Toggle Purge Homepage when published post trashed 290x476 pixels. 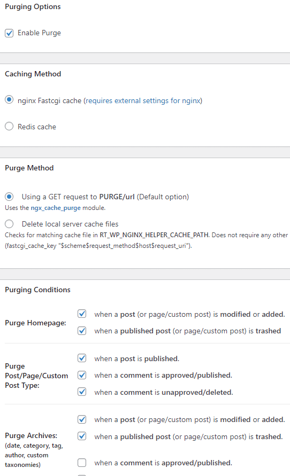[x=82, y=330]
